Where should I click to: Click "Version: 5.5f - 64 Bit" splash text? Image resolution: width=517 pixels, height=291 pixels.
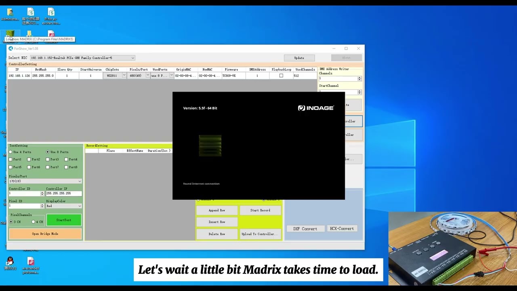(x=200, y=108)
